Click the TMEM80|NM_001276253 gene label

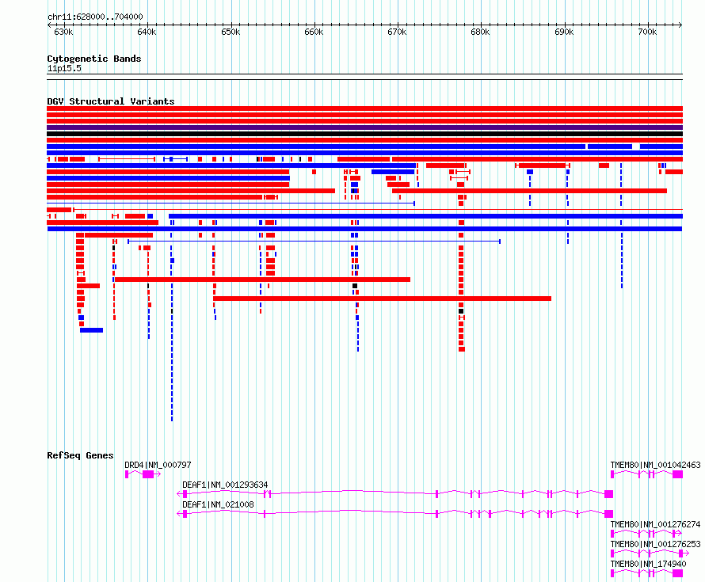pos(655,544)
